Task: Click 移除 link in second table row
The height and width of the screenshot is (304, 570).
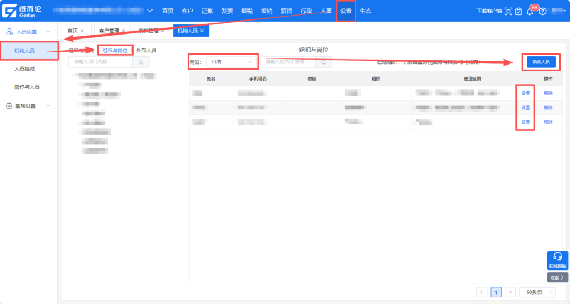Action: click(548, 107)
